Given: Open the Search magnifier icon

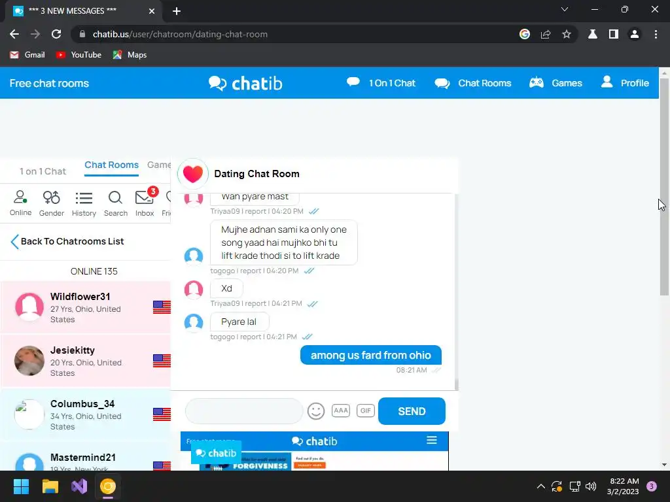Looking at the screenshot, I should click(x=115, y=203).
